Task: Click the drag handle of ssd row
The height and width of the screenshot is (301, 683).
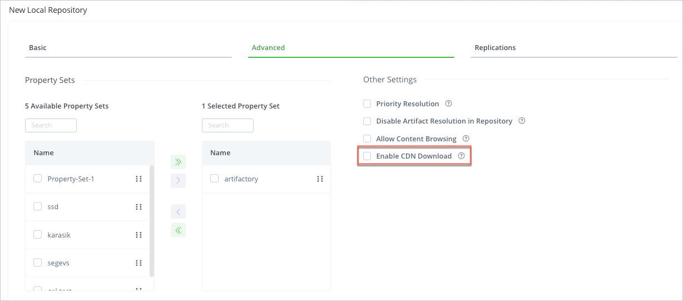Action: coord(138,207)
